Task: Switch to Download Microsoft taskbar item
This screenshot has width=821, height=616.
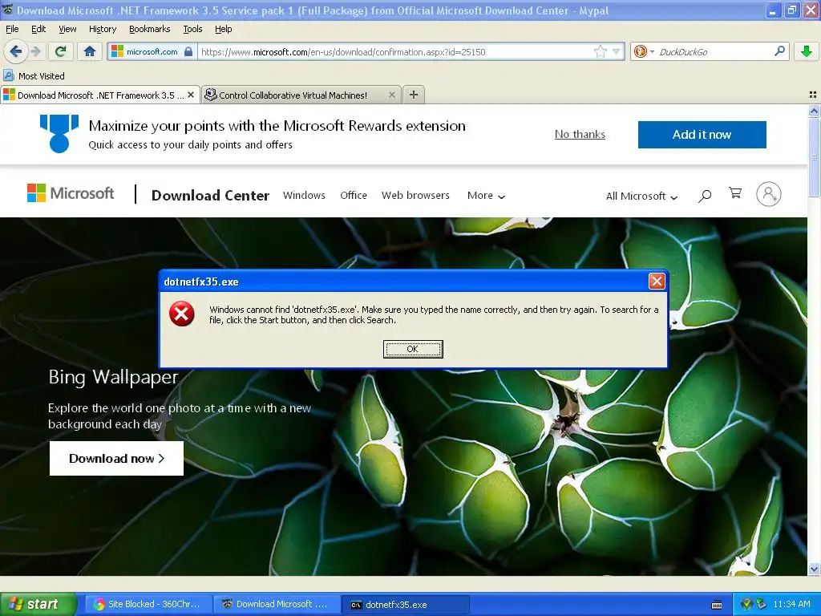Action: point(276,604)
